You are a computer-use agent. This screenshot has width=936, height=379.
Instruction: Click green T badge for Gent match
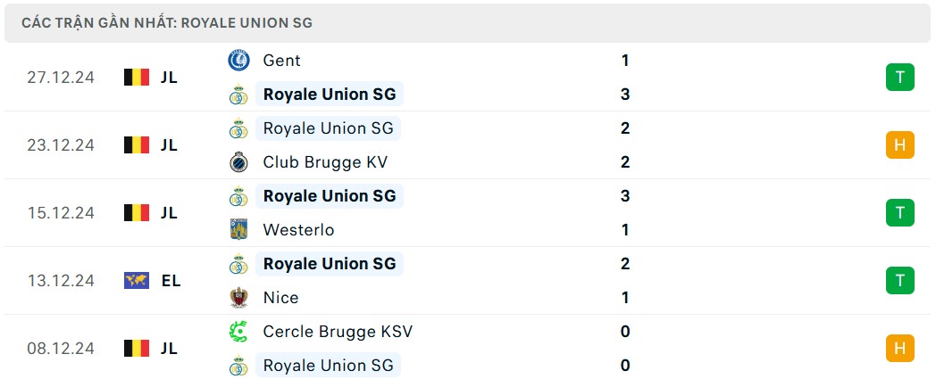[899, 78]
